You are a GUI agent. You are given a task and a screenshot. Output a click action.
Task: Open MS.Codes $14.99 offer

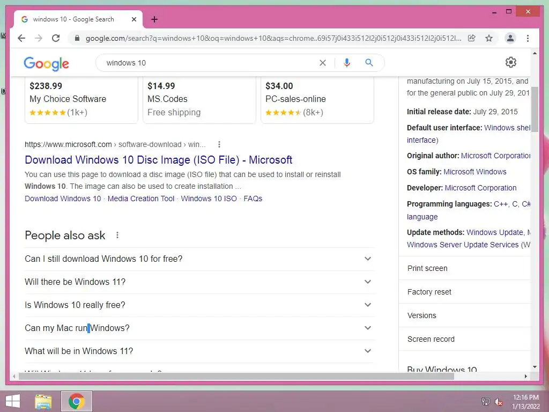[x=199, y=100]
